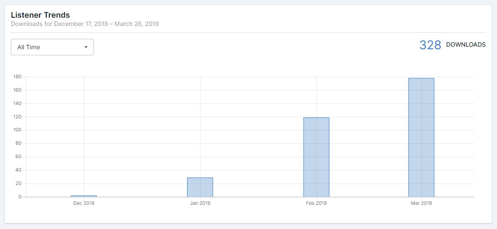The width and height of the screenshot is (497, 229).
Task: Select the tallest Mar 2019 bar
Action: click(x=421, y=137)
